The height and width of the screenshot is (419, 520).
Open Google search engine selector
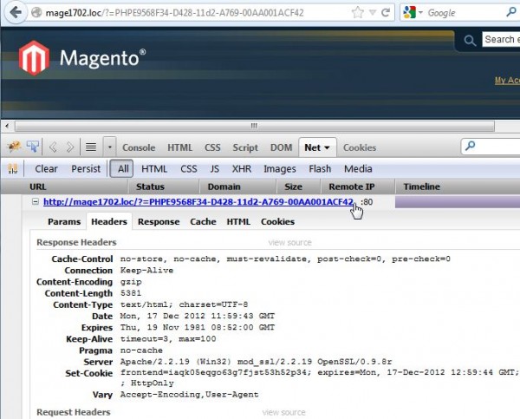tap(413, 13)
